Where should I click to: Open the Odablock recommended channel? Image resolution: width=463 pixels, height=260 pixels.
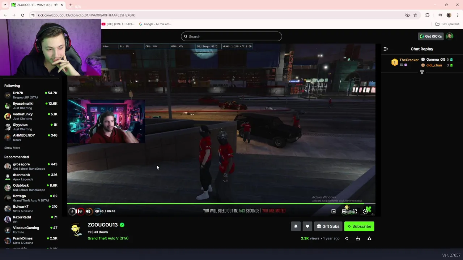(31, 187)
